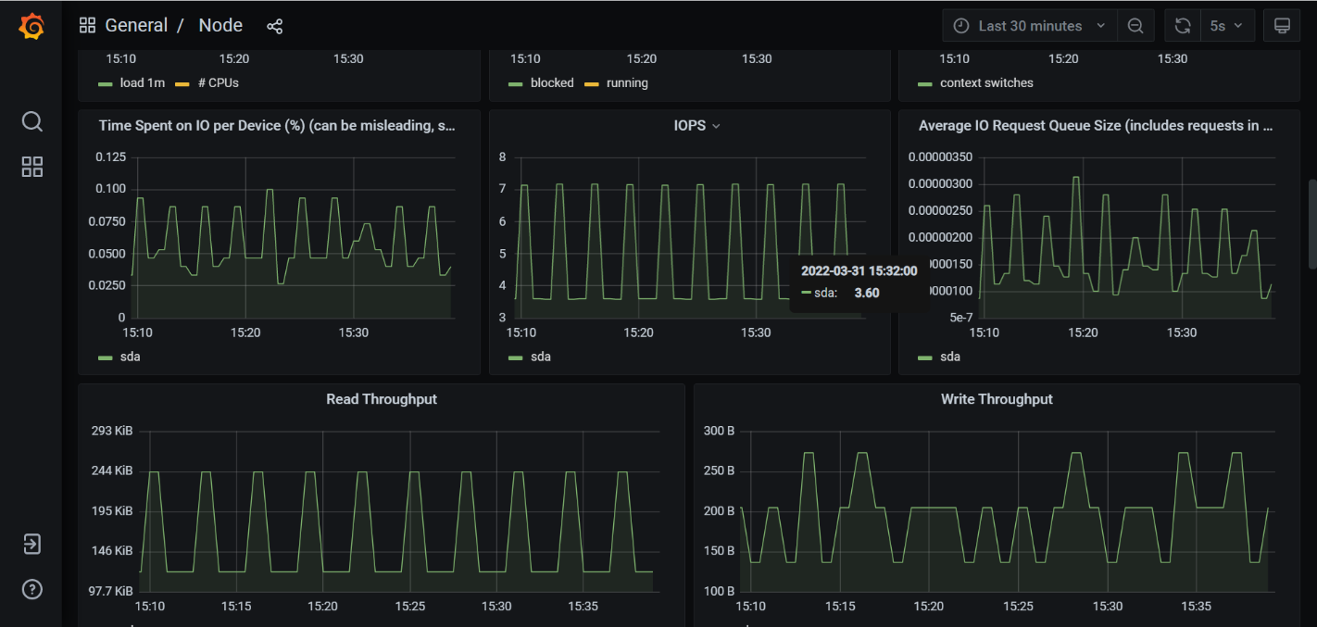This screenshot has width=1317, height=627.
Task: Open the search dashboards magnifier icon
Action: [x=31, y=121]
